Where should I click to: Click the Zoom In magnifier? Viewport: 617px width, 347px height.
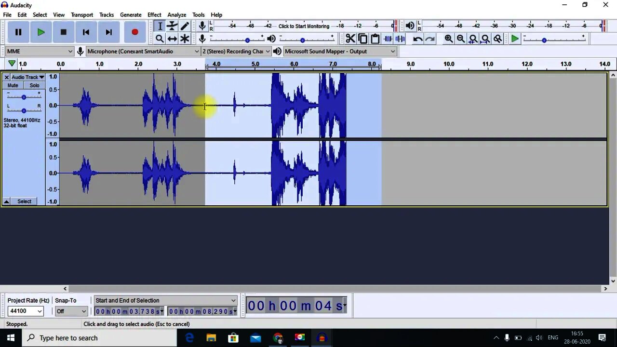coord(449,39)
